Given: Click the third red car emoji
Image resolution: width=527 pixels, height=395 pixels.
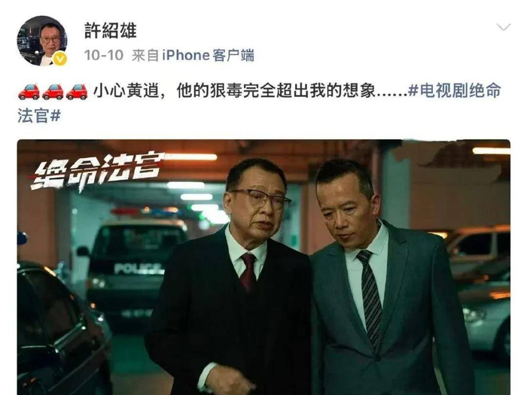Looking at the screenshot, I should coord(77,92).
